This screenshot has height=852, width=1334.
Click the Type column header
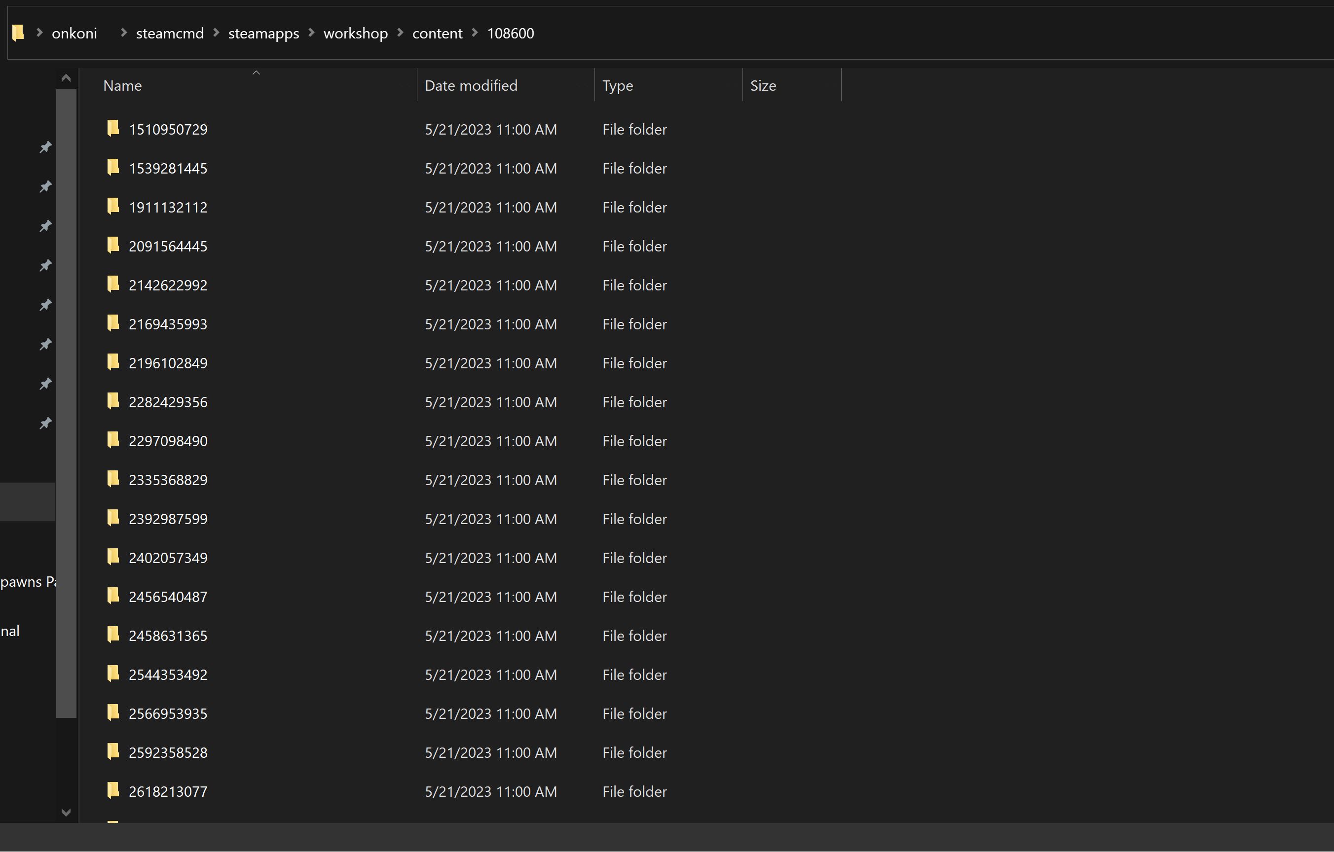pyautogui.click(x=617, y=86)
